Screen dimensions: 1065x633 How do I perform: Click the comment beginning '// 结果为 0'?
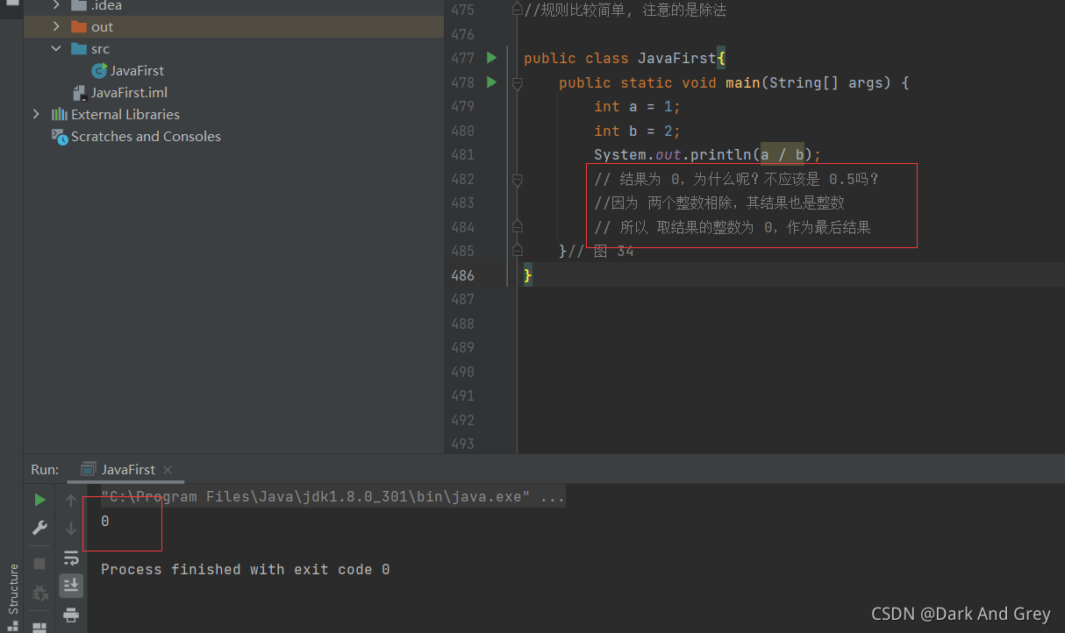point(736,179)
